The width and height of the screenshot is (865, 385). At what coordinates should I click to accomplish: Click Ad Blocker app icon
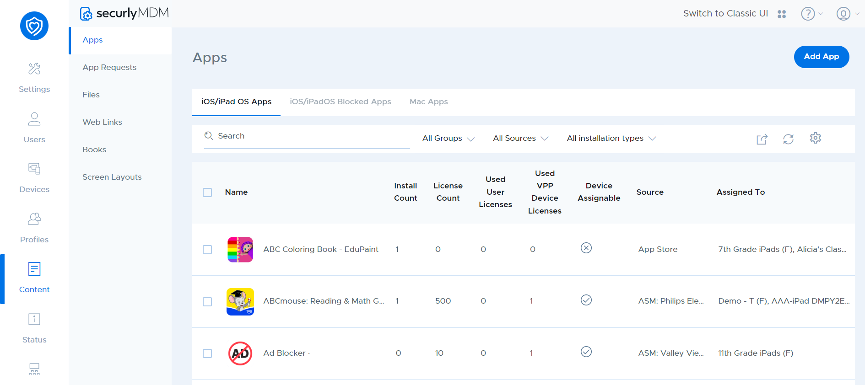(x=240, y=353)
